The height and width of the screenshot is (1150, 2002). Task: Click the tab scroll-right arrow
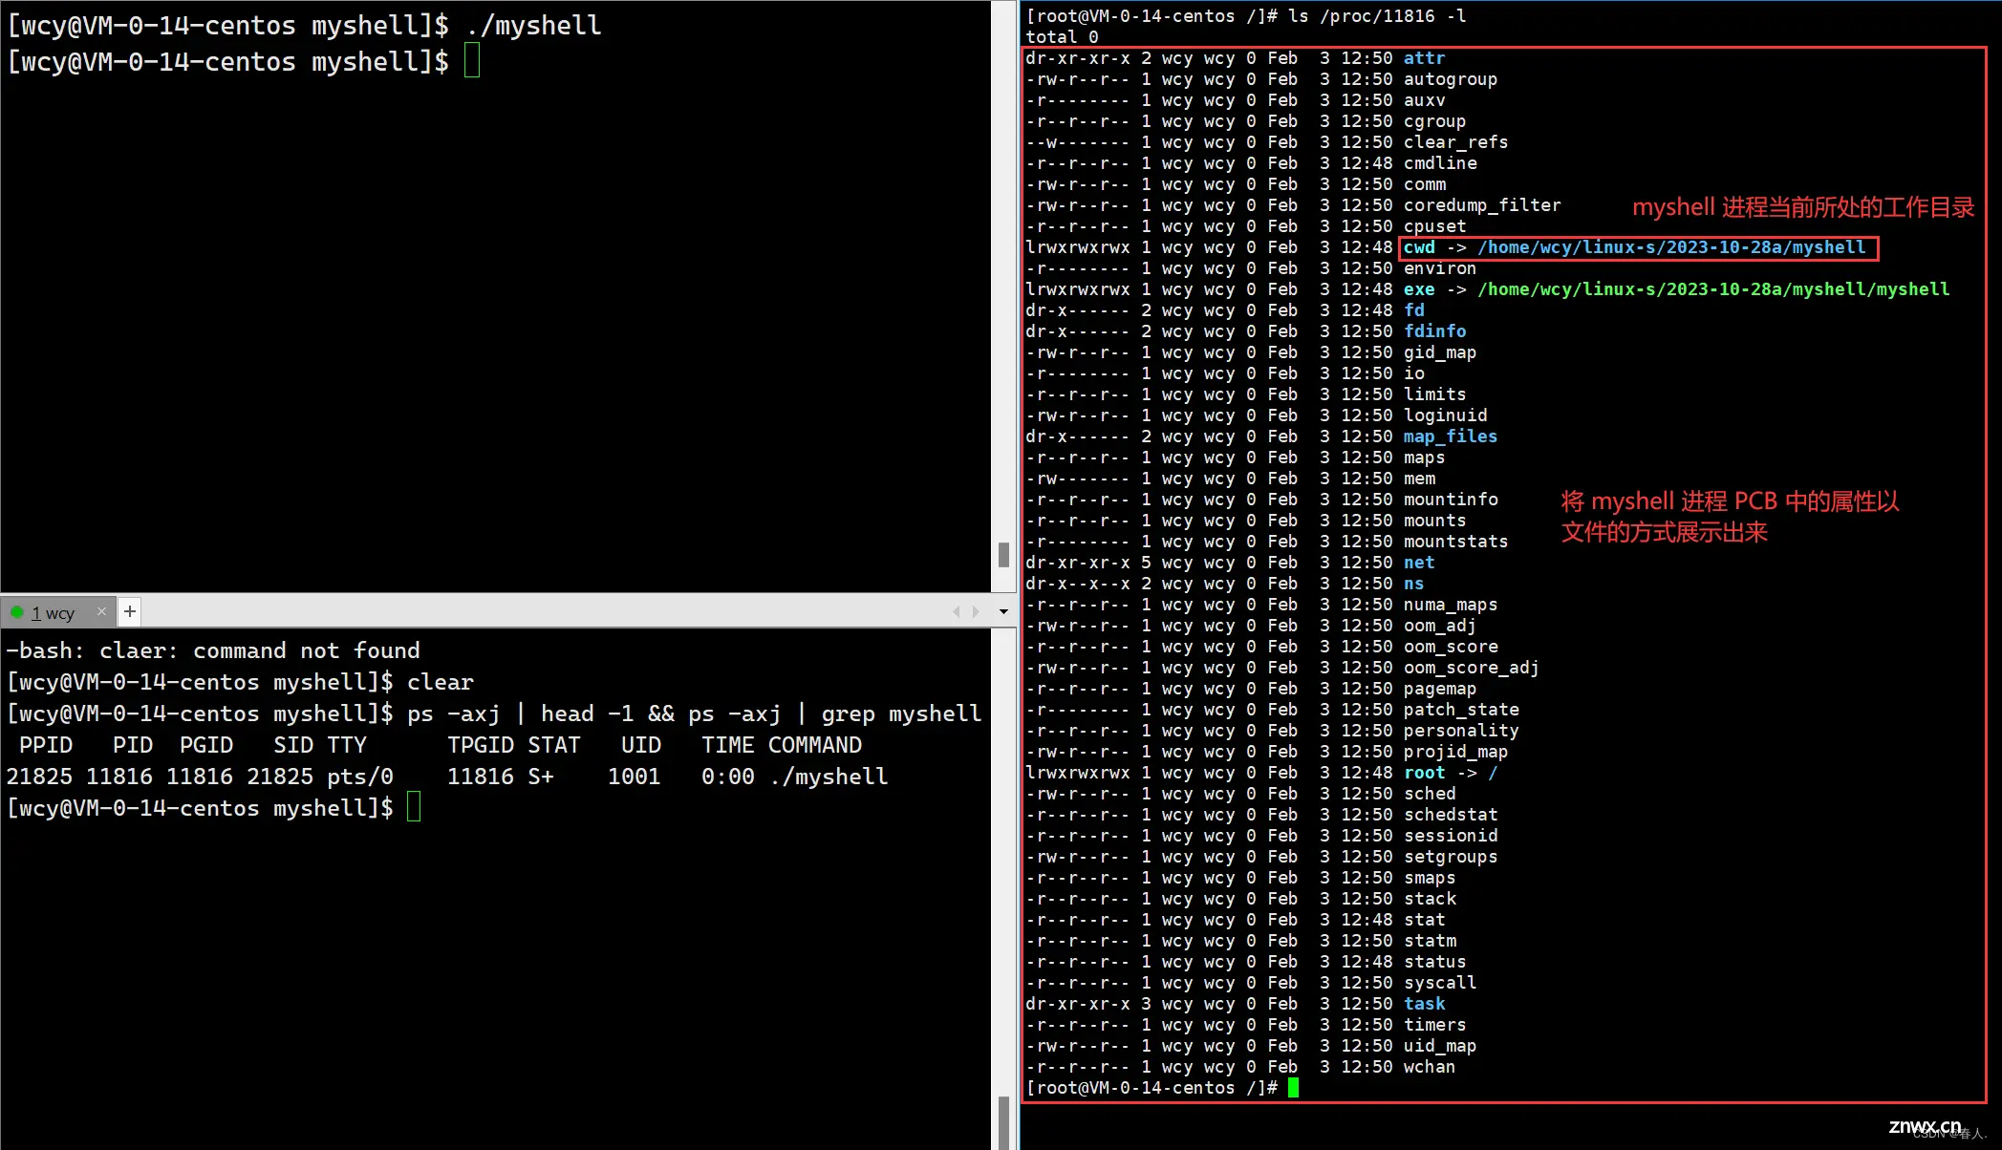pyautogui.click(x=976, y=611)
